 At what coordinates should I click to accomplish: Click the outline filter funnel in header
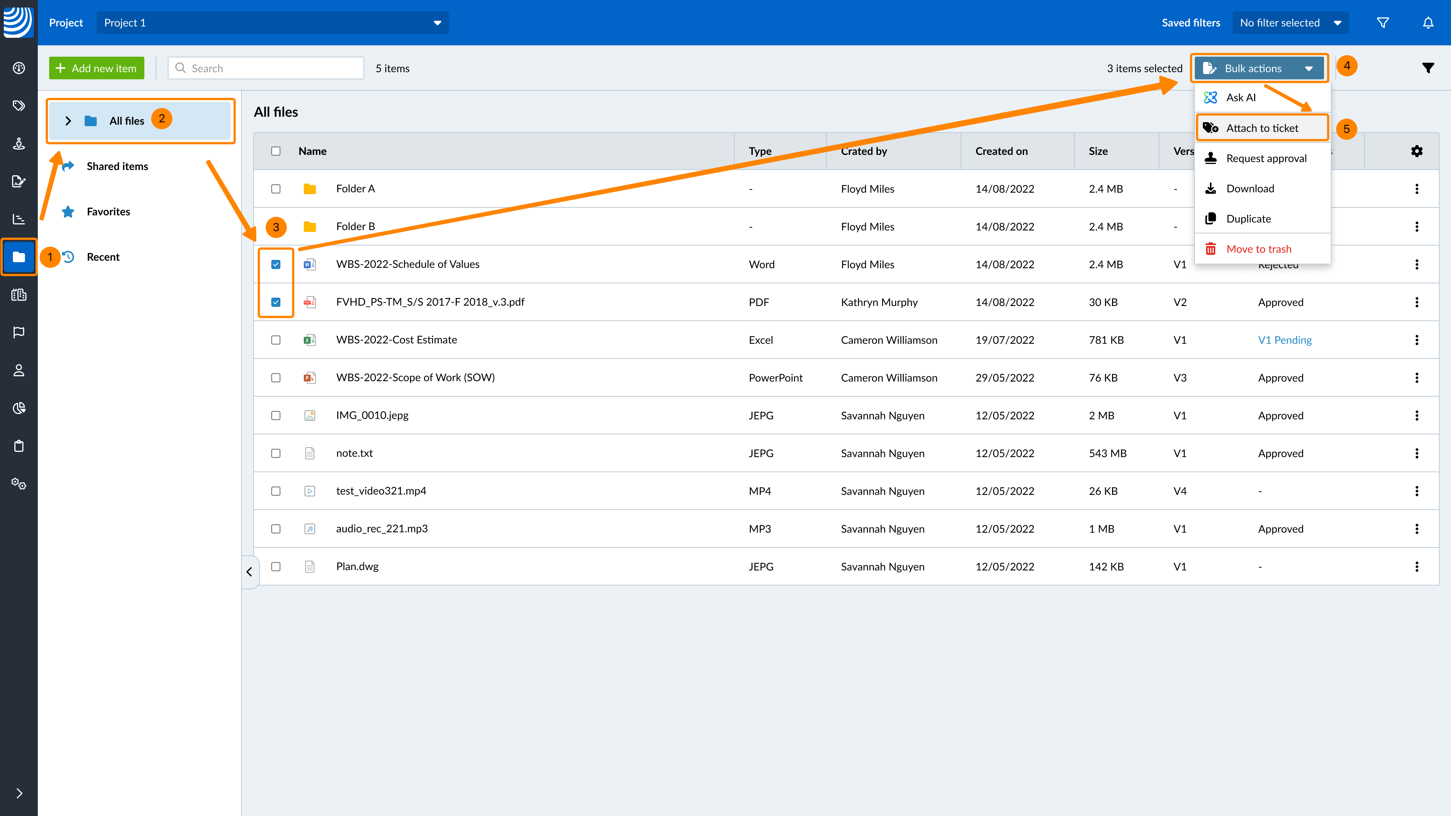tap(1382, 23)
